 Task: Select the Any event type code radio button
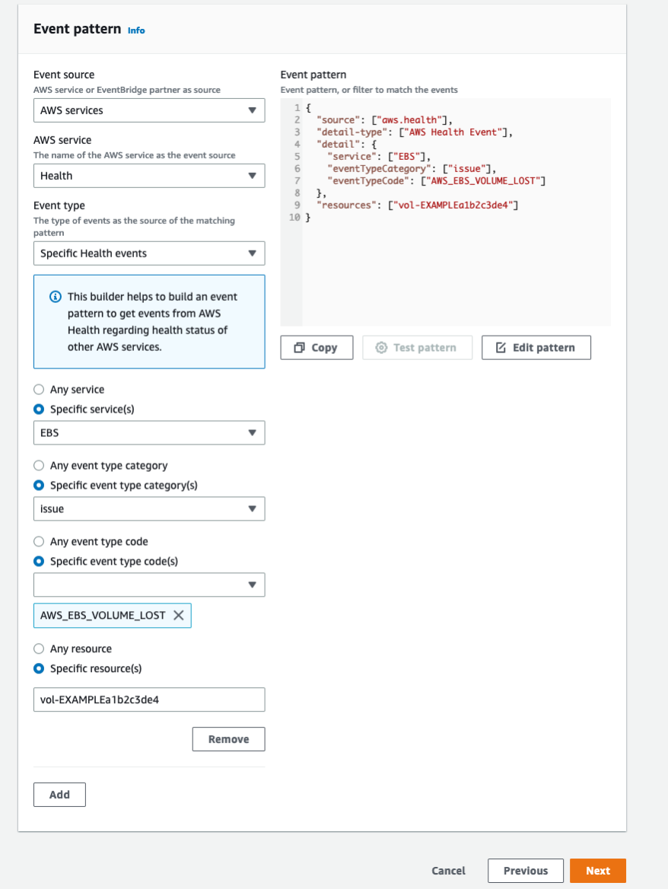[x=38, y=541]
